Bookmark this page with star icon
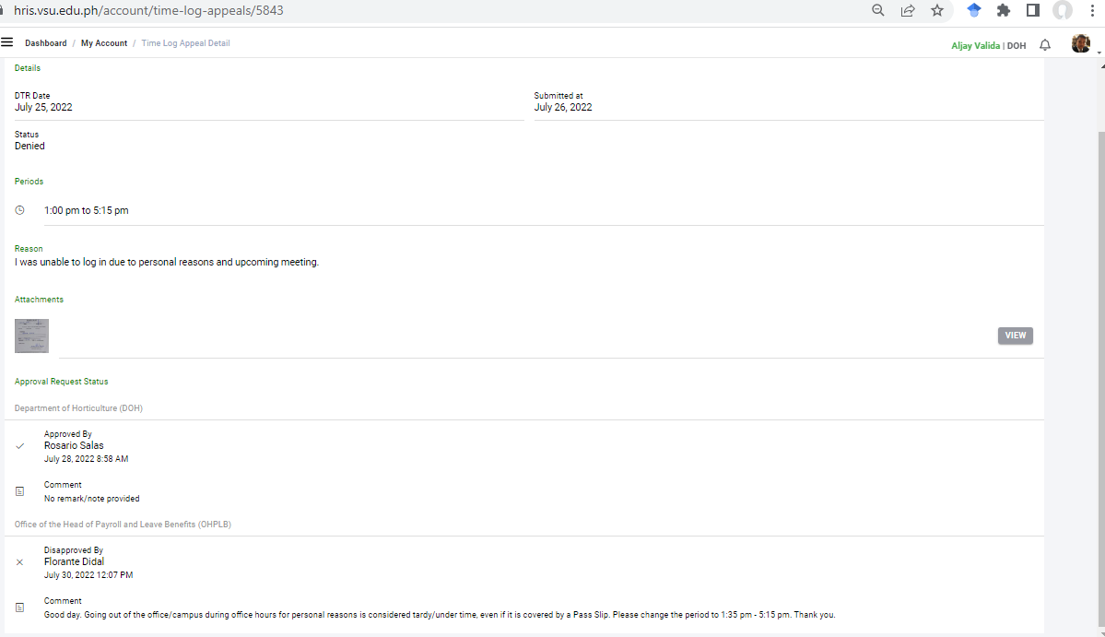The image size is (1105, 637). [937, 10]
